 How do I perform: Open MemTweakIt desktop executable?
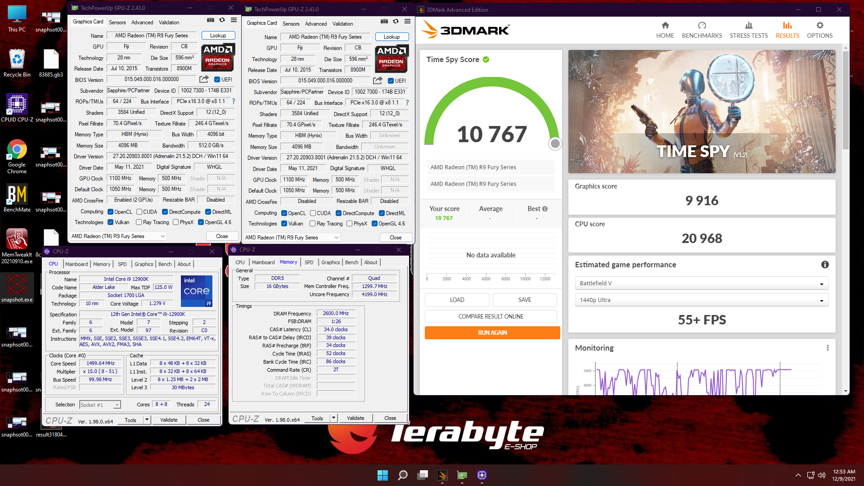(17, 246)
